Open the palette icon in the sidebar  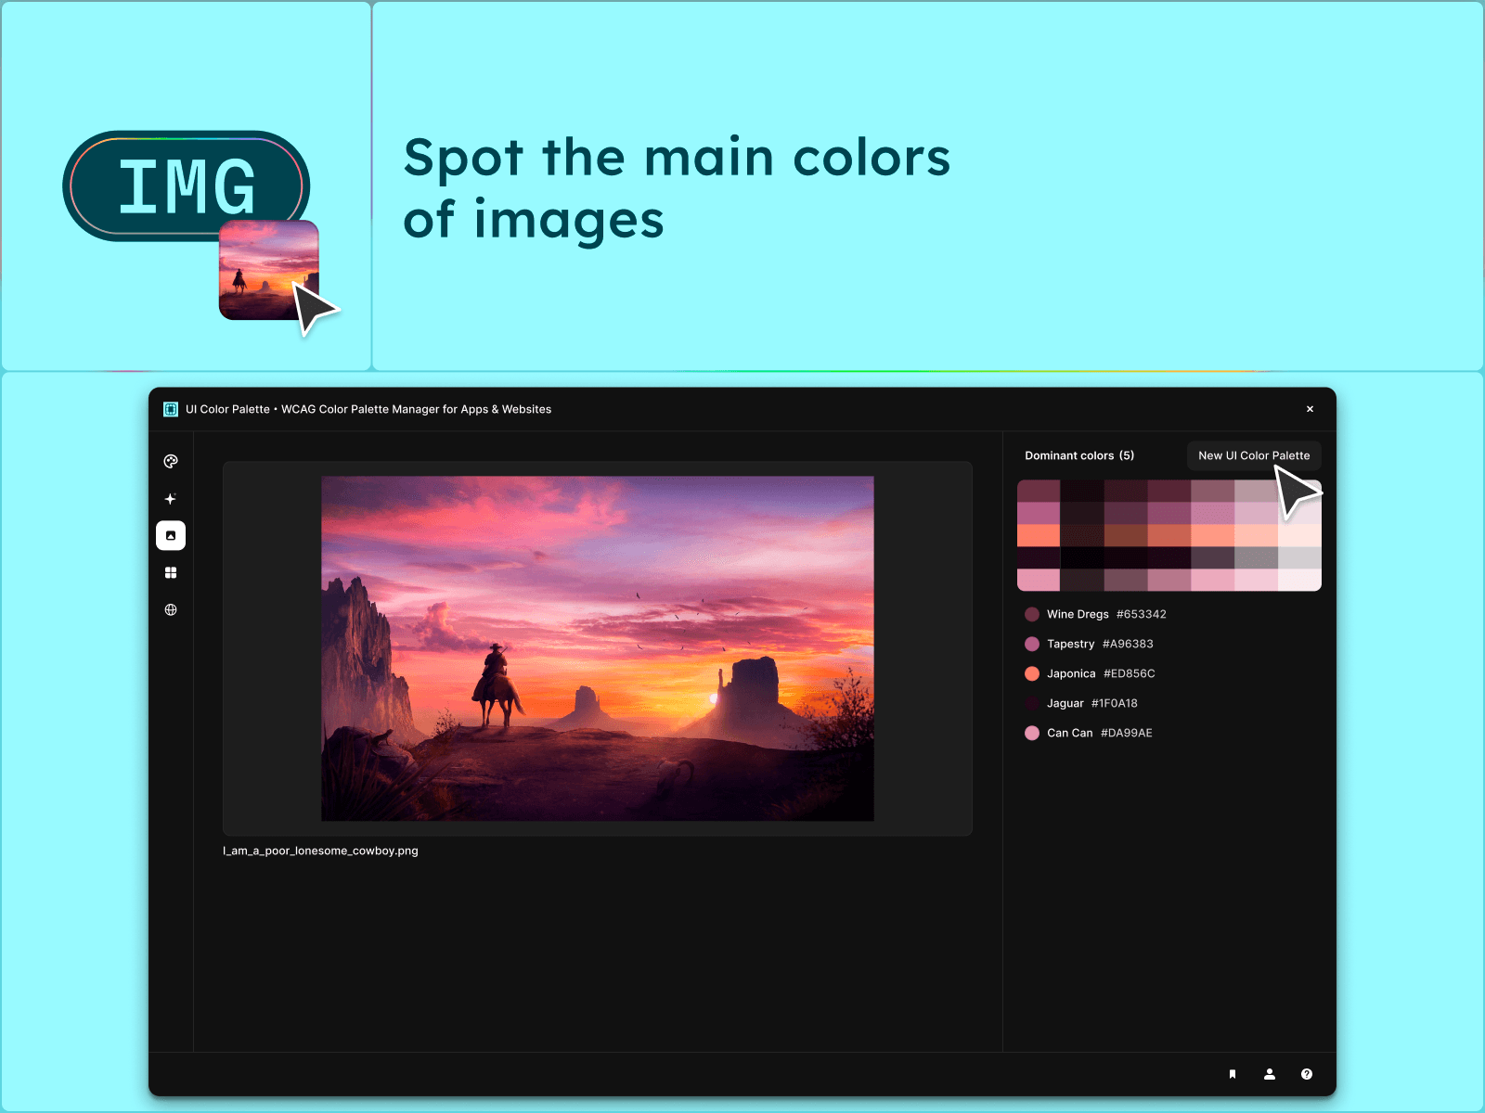[171, 461]
